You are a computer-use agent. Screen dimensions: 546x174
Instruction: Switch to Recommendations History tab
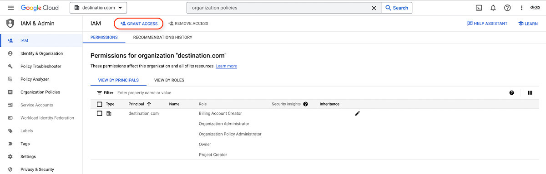[162, 37]
